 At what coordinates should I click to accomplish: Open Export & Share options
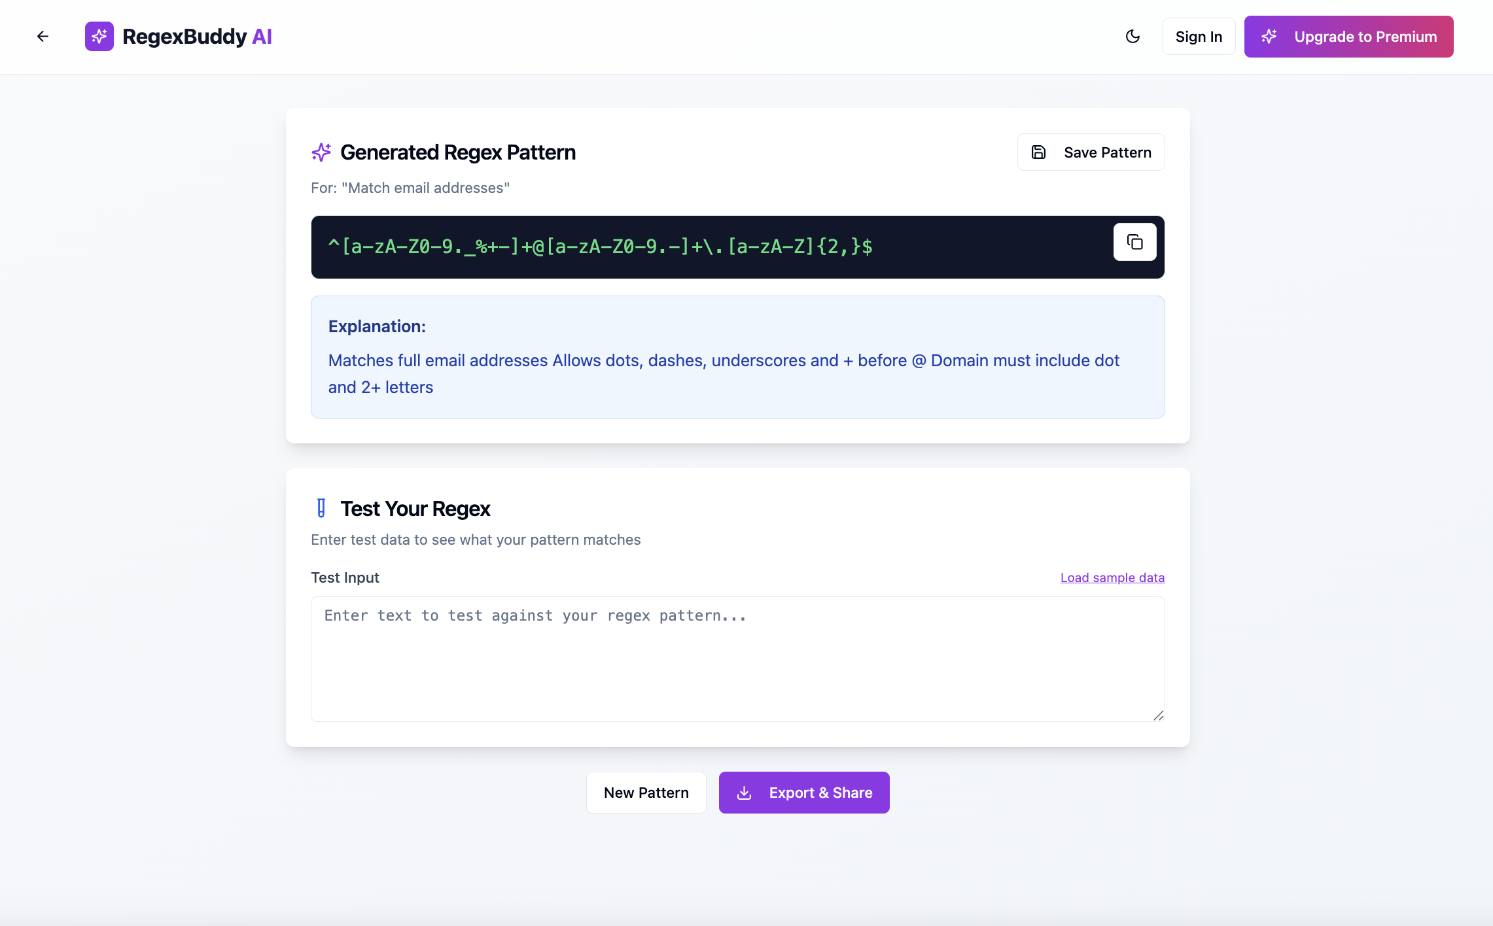(x=804, y=793)
